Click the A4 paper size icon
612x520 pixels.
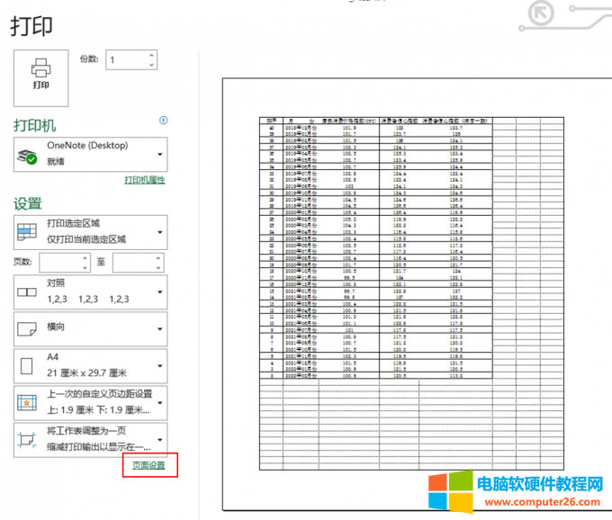point(26,366)
